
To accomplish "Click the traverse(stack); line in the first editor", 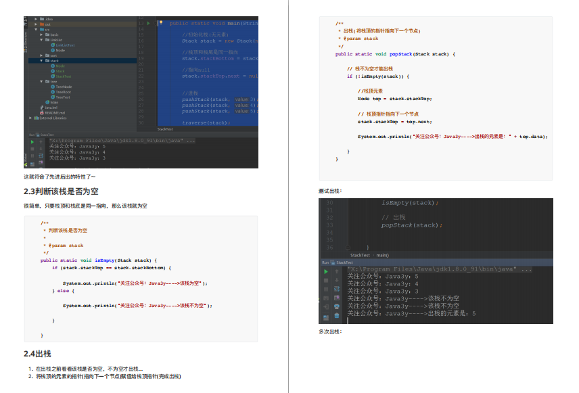I will (206, 122).
